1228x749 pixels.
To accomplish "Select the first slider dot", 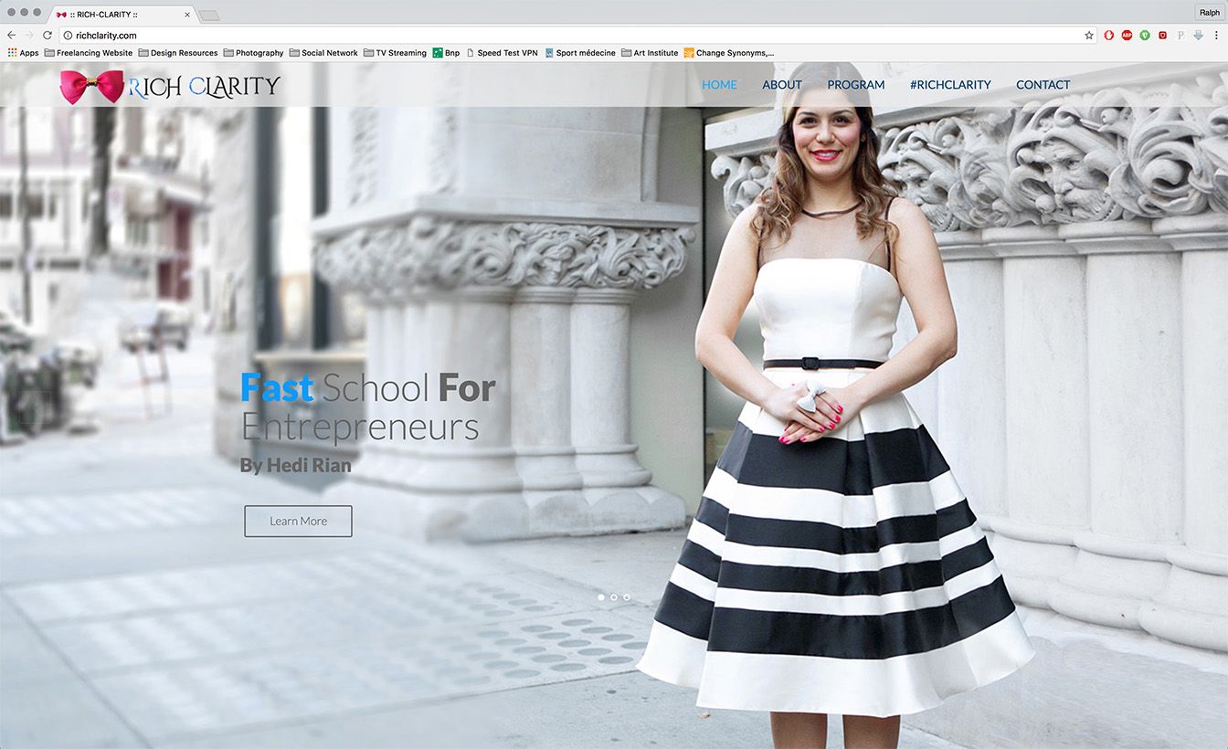I will (601, 597).
